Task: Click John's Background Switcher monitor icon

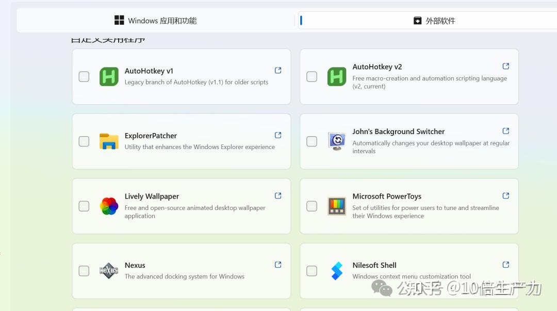Action: 336,141
